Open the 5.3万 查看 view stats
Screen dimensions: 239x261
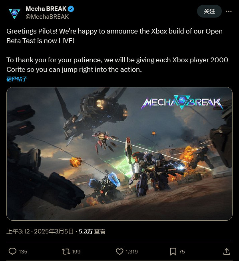pos(92,231)
